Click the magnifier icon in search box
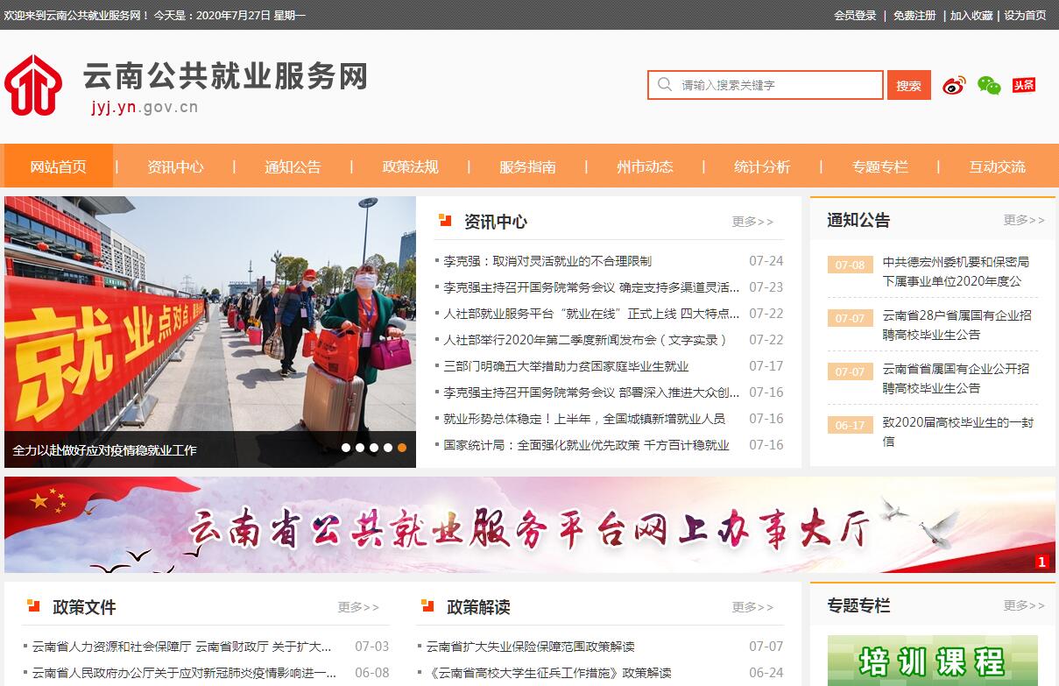This screenshot has width=1059, height=686. (x=665, y=85)
